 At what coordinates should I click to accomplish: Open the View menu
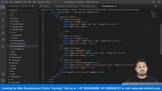(x=25, y=2)
